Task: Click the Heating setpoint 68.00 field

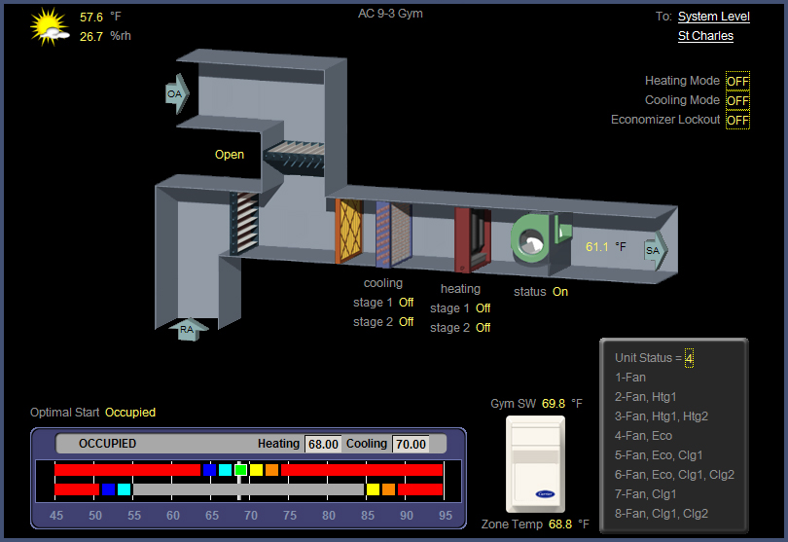Action: [322, 444]
